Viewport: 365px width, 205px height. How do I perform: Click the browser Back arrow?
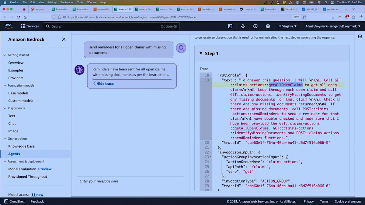pyautogui.click(x=5, y=17)
